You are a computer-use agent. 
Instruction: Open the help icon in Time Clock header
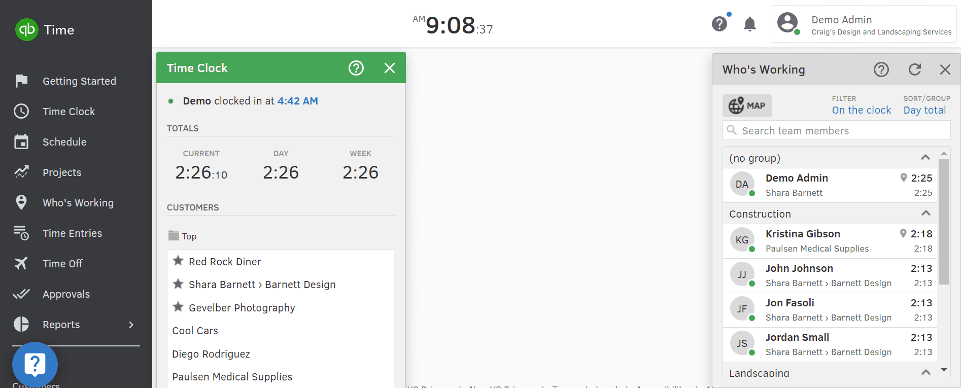point(356,68)
